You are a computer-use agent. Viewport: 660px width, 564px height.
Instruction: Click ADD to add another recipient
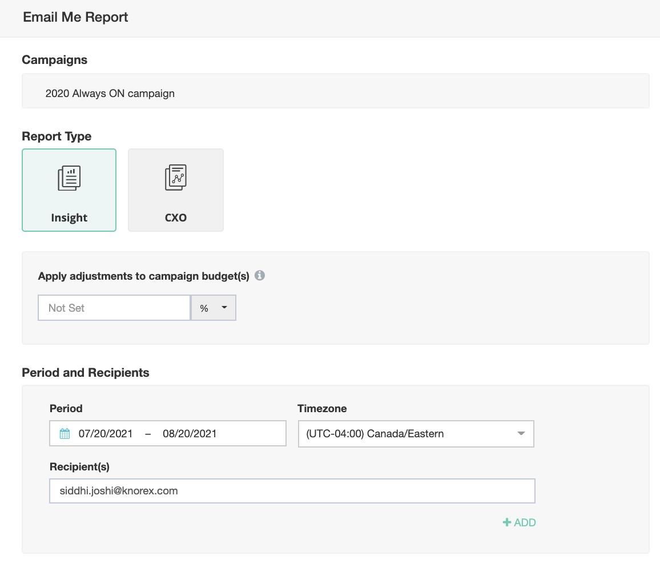tap(525, 522)
